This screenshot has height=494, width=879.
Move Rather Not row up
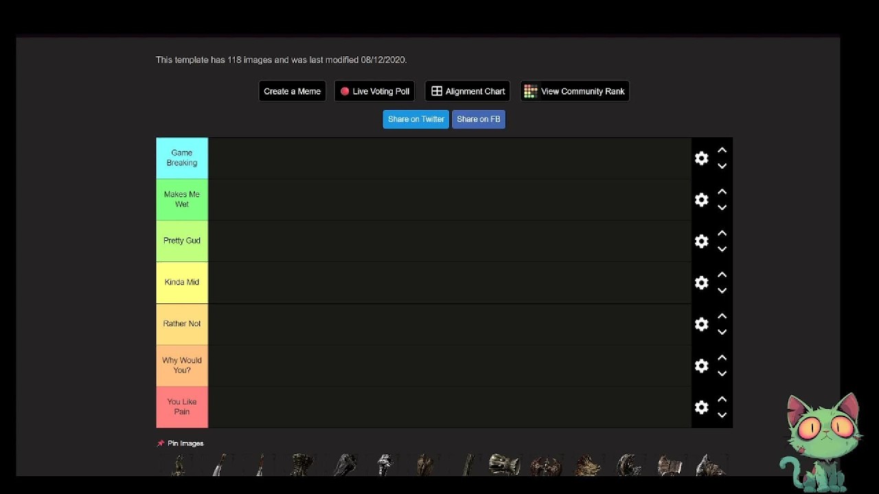pyautogui.click(x=722, y=316)
